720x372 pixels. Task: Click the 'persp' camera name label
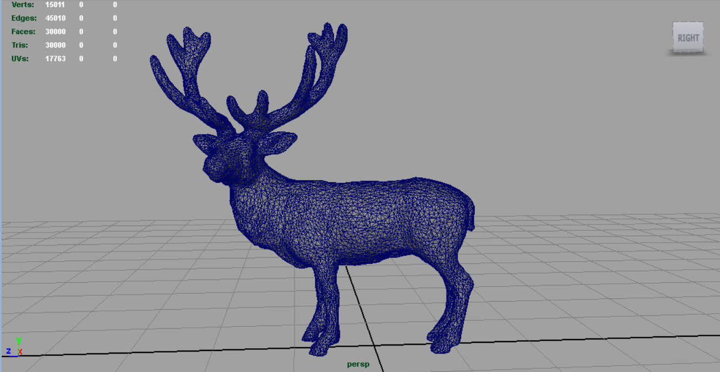(x=358, y=364)
